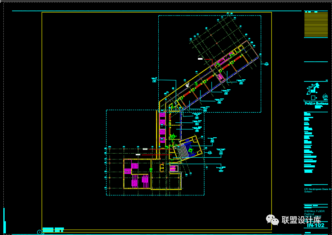Click the green door symbol in central corridor
The width and height of the screenshot is (332, 235).
pos(173,136)
